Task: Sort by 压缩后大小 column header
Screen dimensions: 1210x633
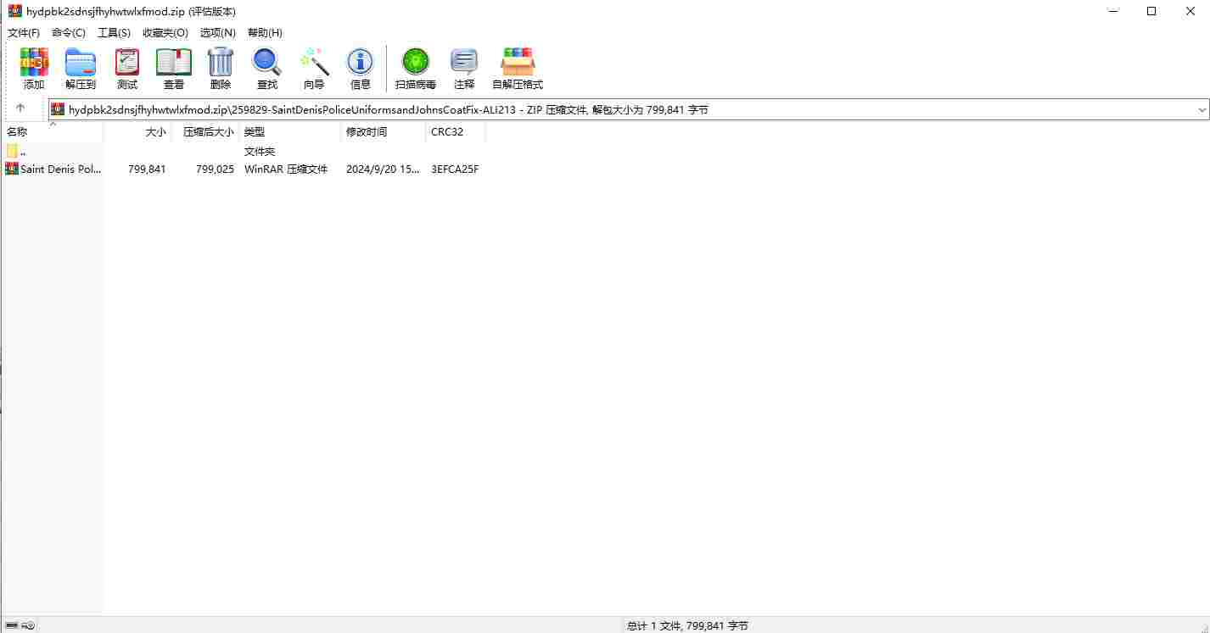Action: [205, 132]
